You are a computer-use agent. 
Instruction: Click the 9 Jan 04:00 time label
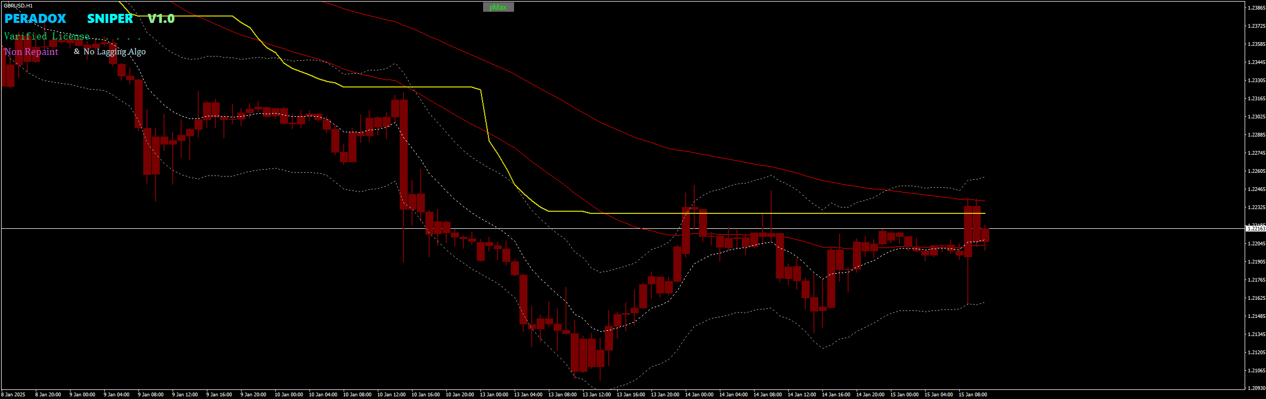pos(116,395)
